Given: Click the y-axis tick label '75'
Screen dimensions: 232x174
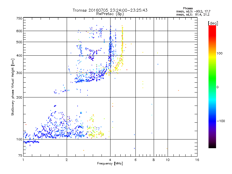Looking at the screenshot, I should click(20, 155).
